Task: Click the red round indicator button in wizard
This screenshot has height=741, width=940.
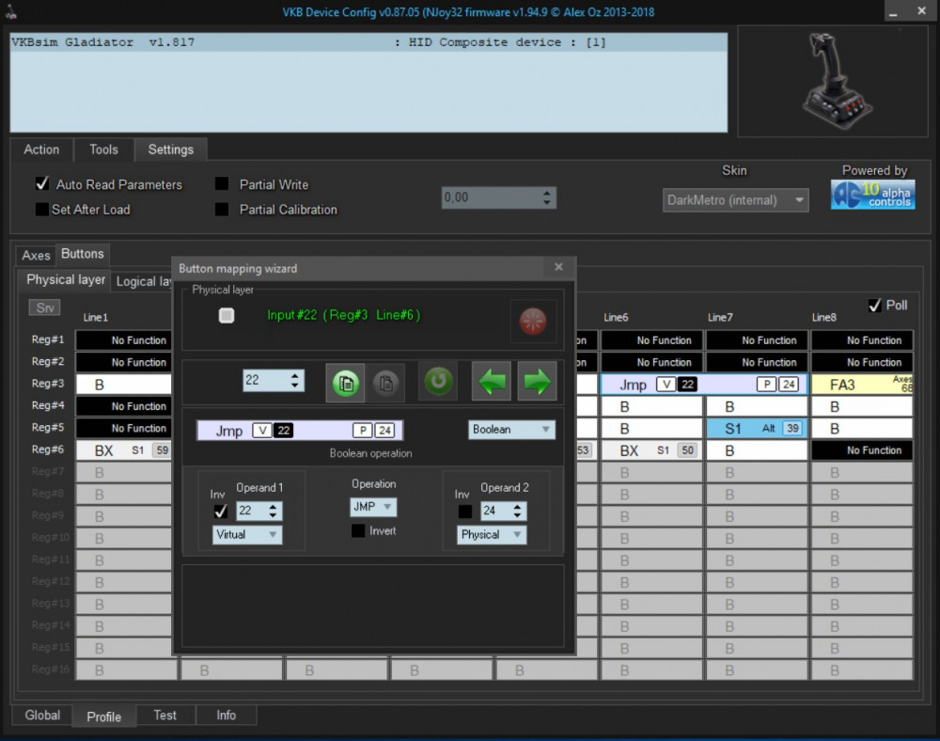Action: tap(532, 322)
